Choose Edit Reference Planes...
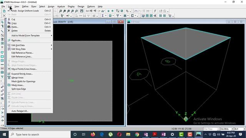This screenshot has height=138, width=246. tap(30, 53)
